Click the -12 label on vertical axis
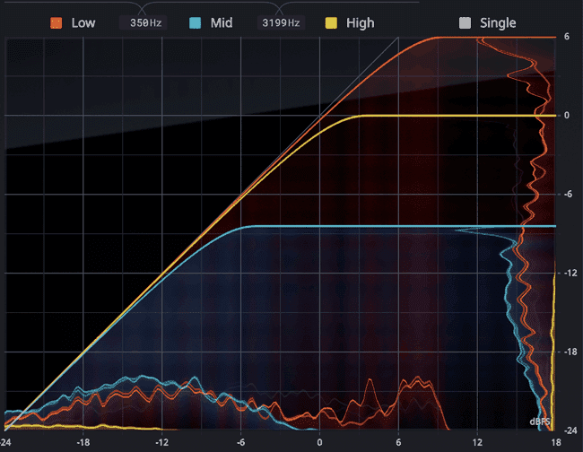The image size is (583, 452). pos(570,273)
